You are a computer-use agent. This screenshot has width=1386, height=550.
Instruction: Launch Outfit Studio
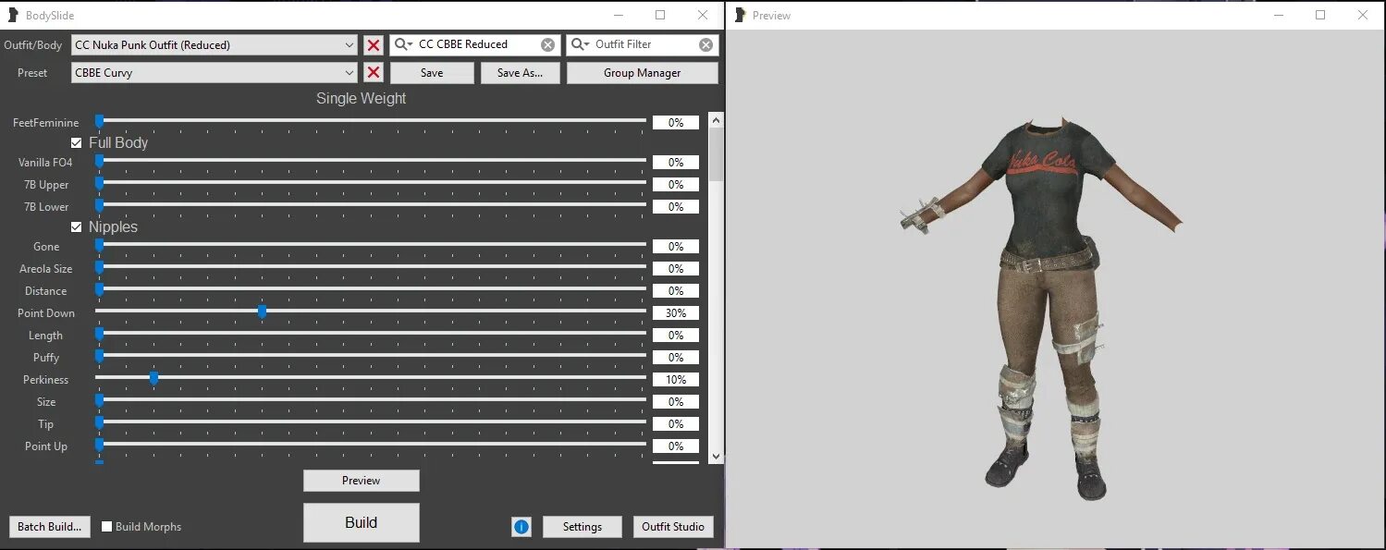point(674,527)
